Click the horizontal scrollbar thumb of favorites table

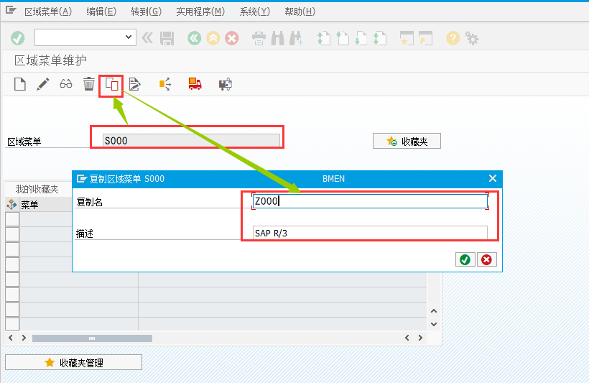(x=92, y=338)
